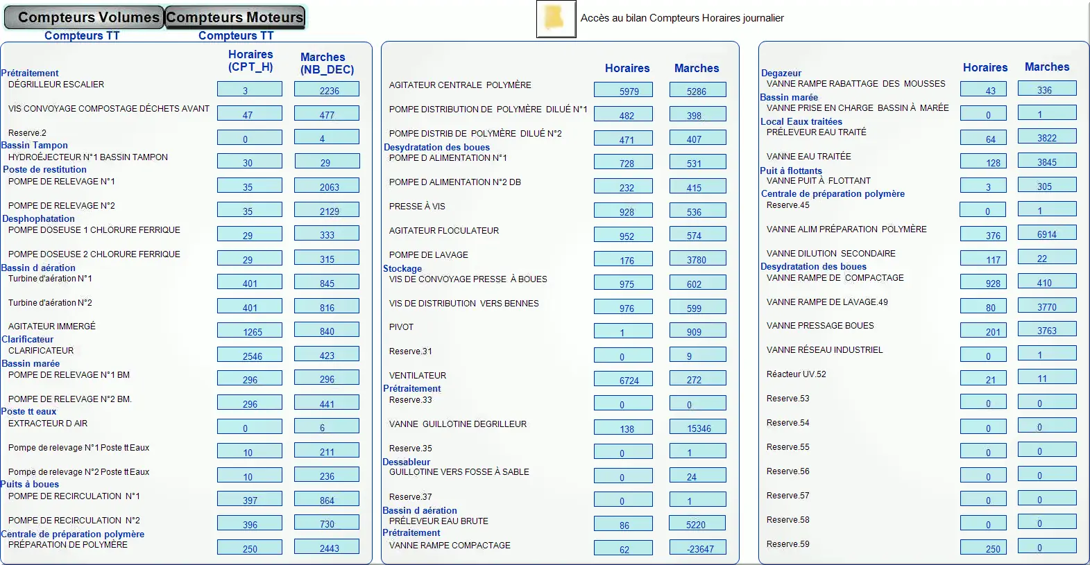Select Marches value 441 for POMPE DE RELEVAGE N°2 BM
Viewport: 1090px width, 565px height.
pyautogui.click(x=327, y=403)
